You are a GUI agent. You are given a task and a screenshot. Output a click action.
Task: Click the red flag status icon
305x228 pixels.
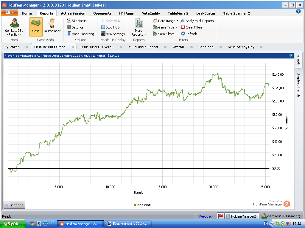click(221, 216)
